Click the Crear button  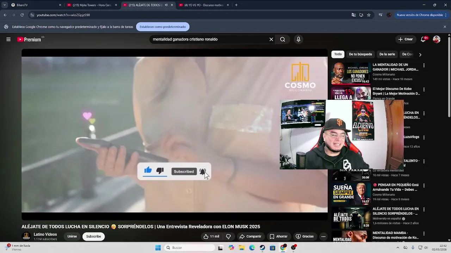(x=405, y=39)
